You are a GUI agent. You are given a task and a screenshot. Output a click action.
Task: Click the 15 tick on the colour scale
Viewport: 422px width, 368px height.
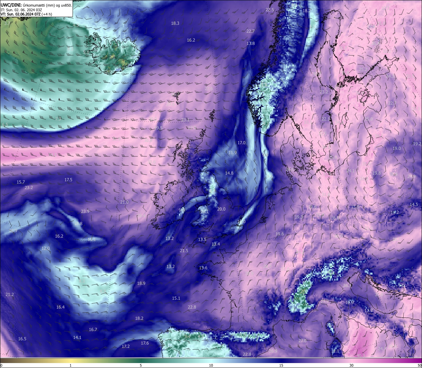(281, 365)
